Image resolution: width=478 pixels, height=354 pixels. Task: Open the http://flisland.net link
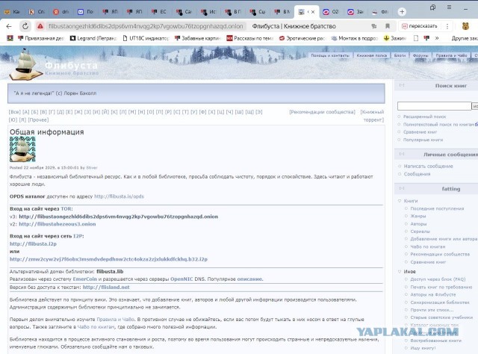(x=106, y=288)
